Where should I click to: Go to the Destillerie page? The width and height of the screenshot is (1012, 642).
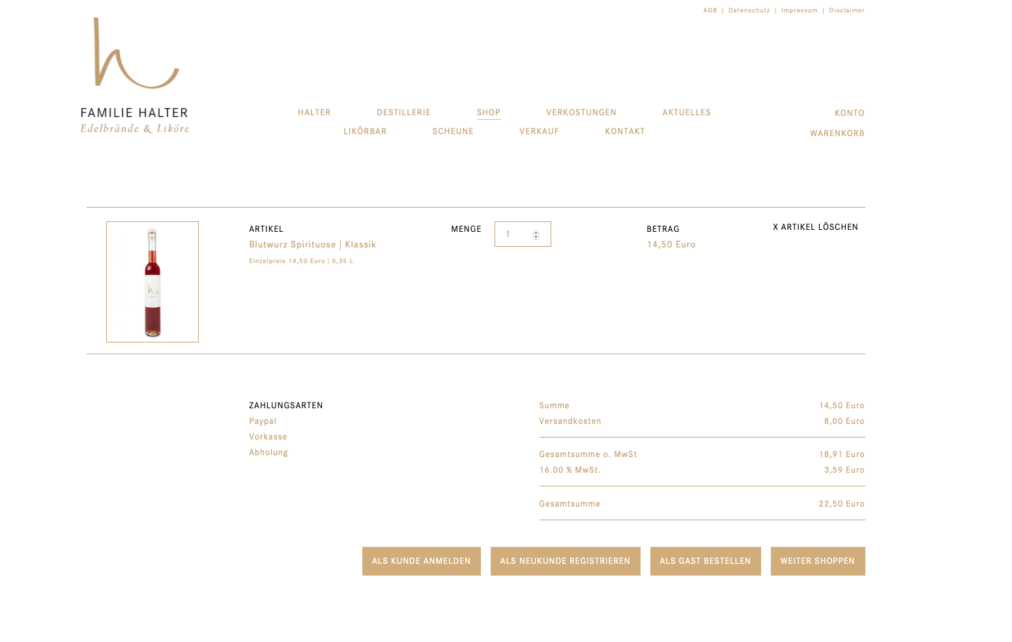pos(403,113)
